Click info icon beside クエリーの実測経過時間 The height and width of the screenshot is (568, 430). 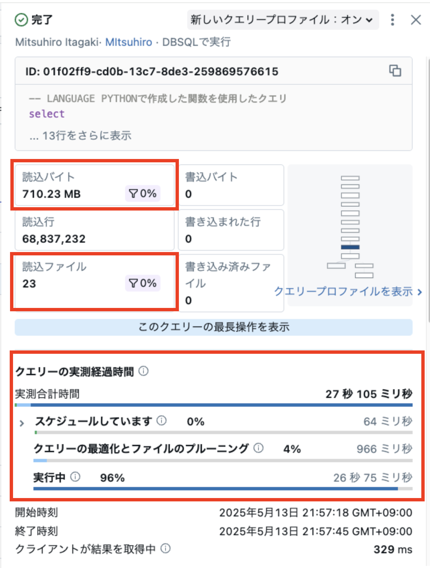click(x=143, y=371)
